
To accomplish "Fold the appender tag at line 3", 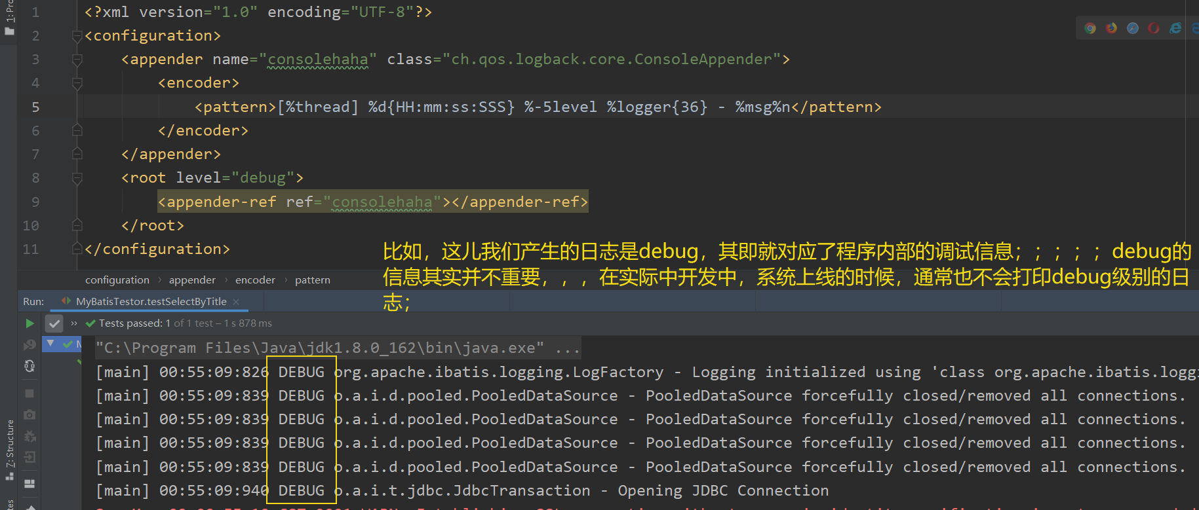I will click(77, 60).
